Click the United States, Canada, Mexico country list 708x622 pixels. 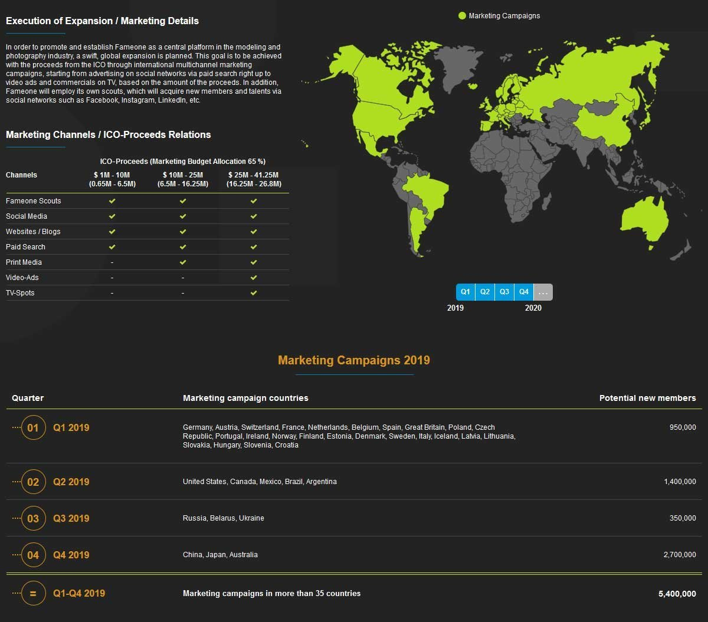coord(260,482)
